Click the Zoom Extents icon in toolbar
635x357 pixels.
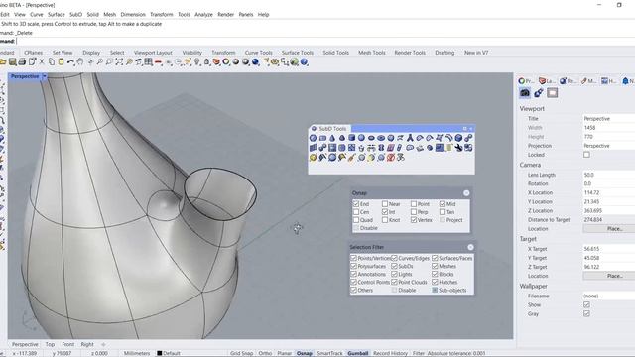(119, 61)
